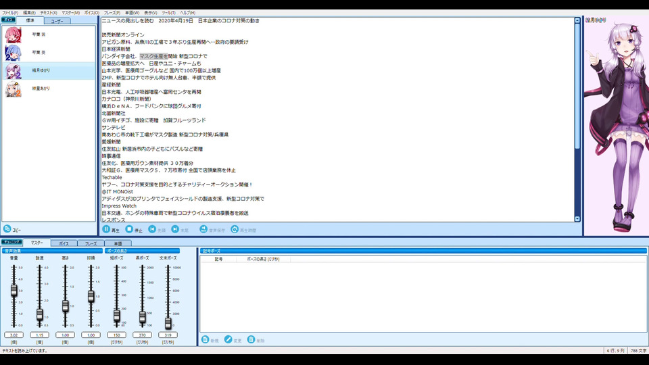Click the highlighted text マスク生産を
Viewport: 649px width, 365px height.
click(153, 56)
